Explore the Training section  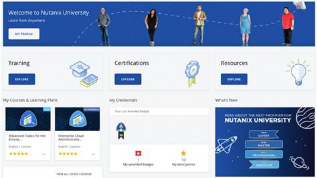[x=22, y=79]
